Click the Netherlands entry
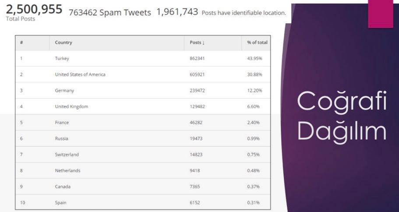Screen dimensions: 399x212 (68, 170)
